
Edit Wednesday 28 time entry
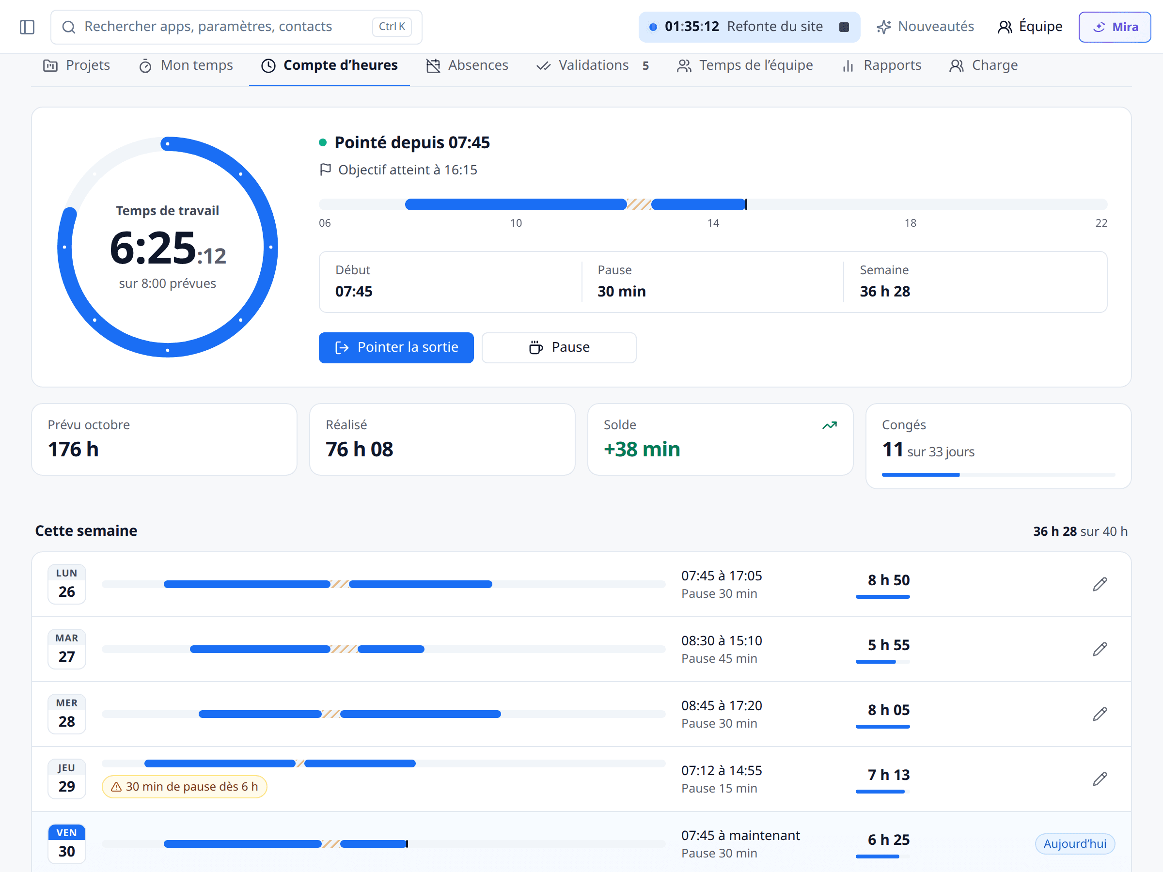click(x=1100, y=714)
